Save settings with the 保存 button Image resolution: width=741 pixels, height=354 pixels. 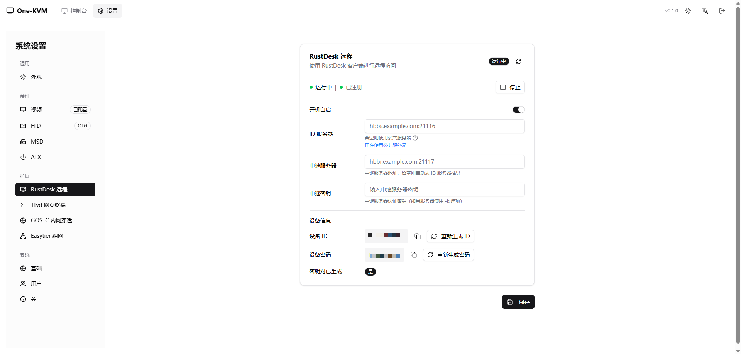click(518, 302)
